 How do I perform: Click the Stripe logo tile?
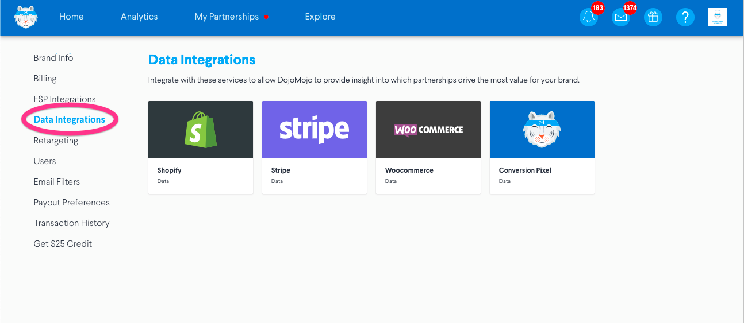click(315, 130)
